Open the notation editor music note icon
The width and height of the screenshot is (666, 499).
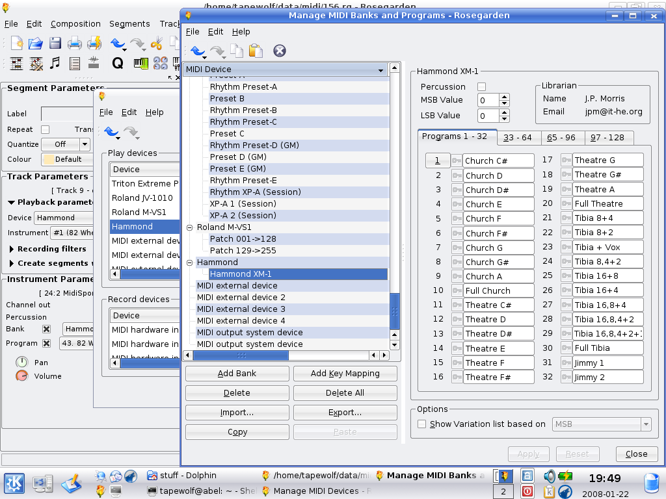(x=55, y=63)
